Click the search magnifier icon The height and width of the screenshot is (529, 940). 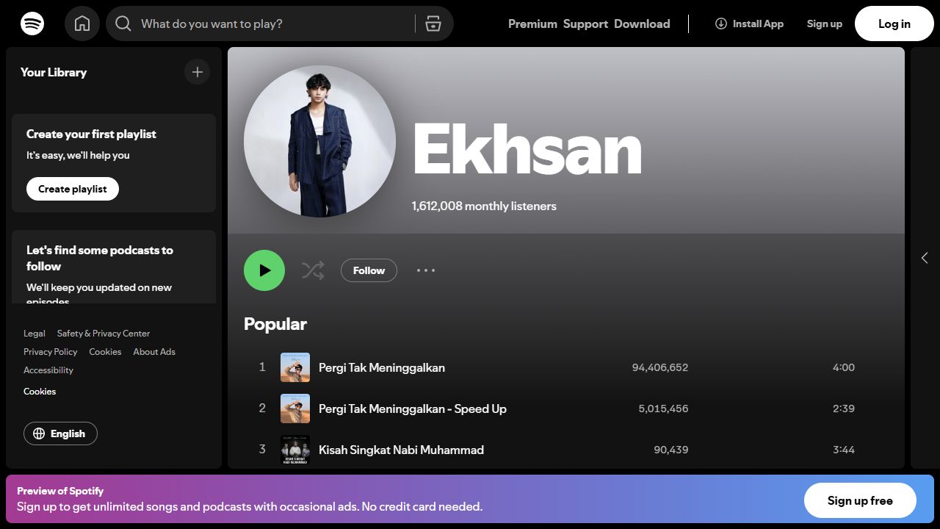click(123, 24)
